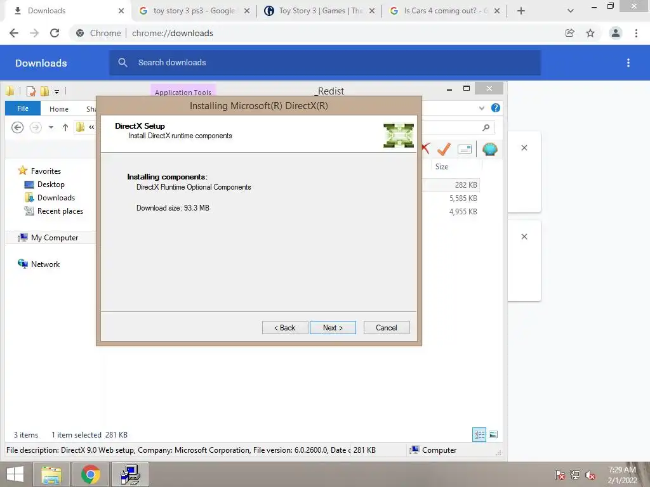Click the quick access properties icon
650x487 pixels.
click(31, 91)
